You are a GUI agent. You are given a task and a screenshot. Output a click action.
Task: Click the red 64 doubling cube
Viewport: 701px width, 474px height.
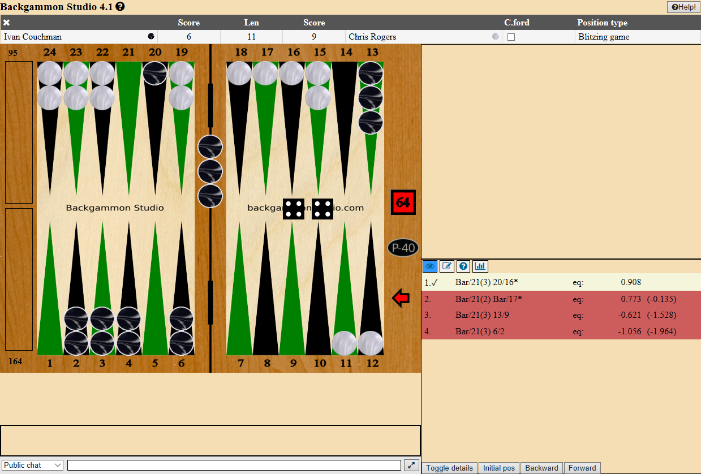[x=403, y=202]
